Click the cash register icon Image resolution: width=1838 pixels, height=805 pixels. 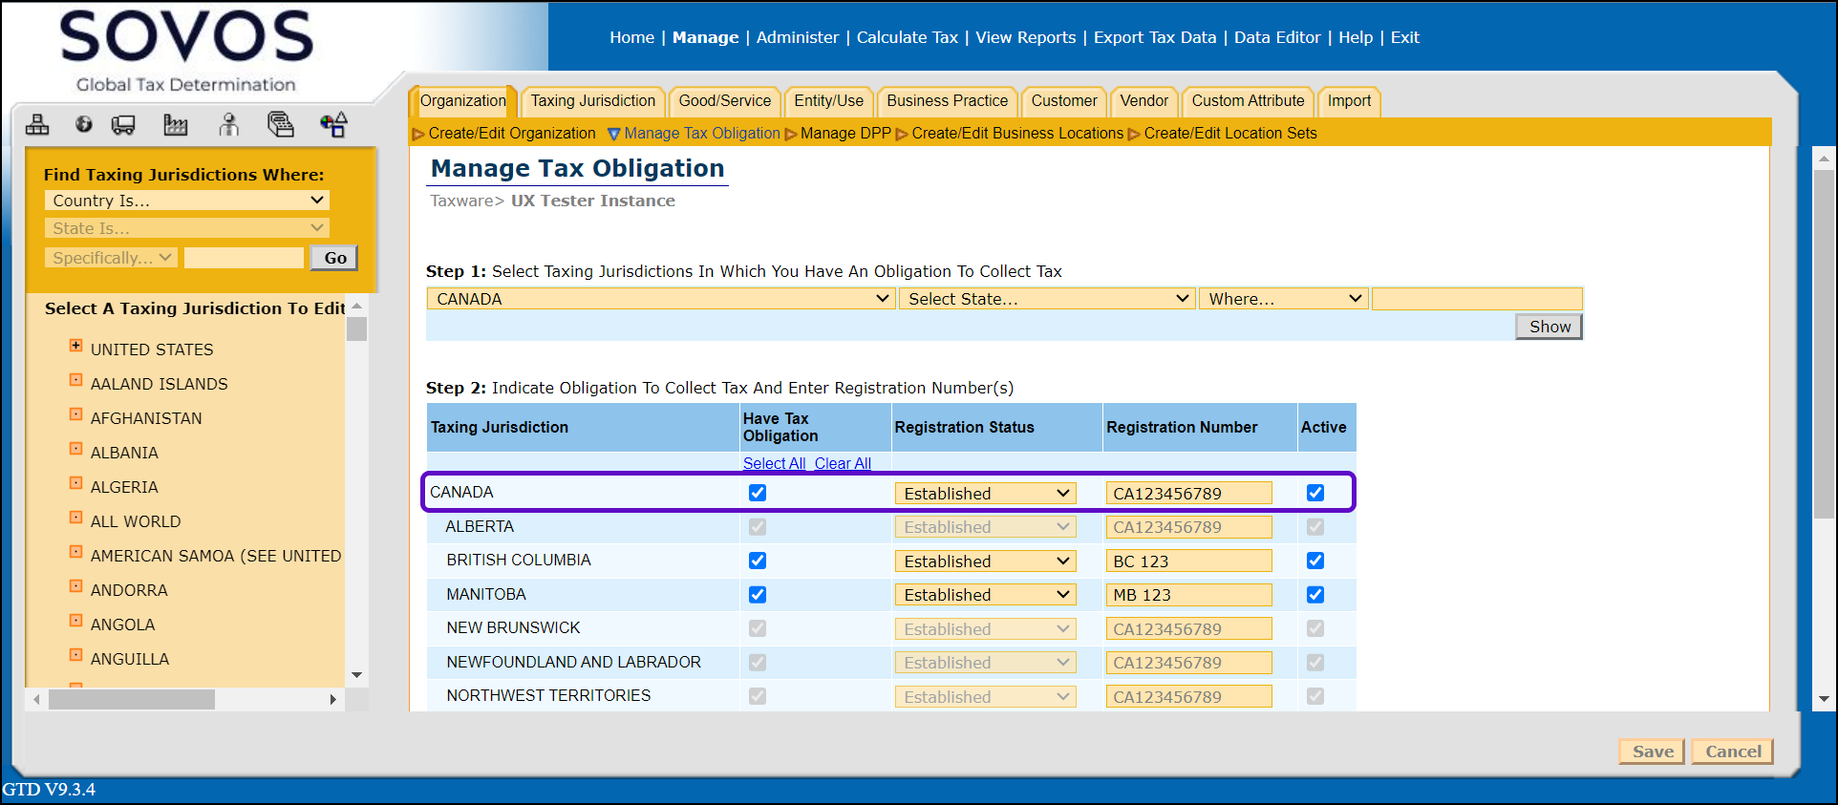(x=280, y=124)
